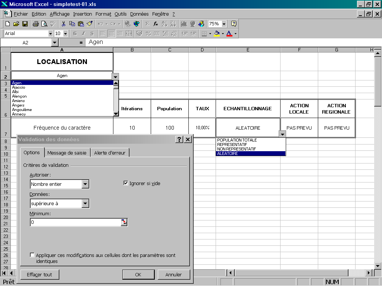Click the Save icon in the toolbar

tap(25, 24)
